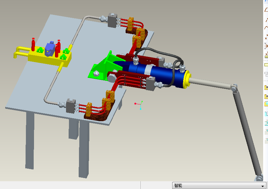Select the Datum Axis dashed-line icon
Viewport: 268px width, 189px height.
(x=266, y=19)
